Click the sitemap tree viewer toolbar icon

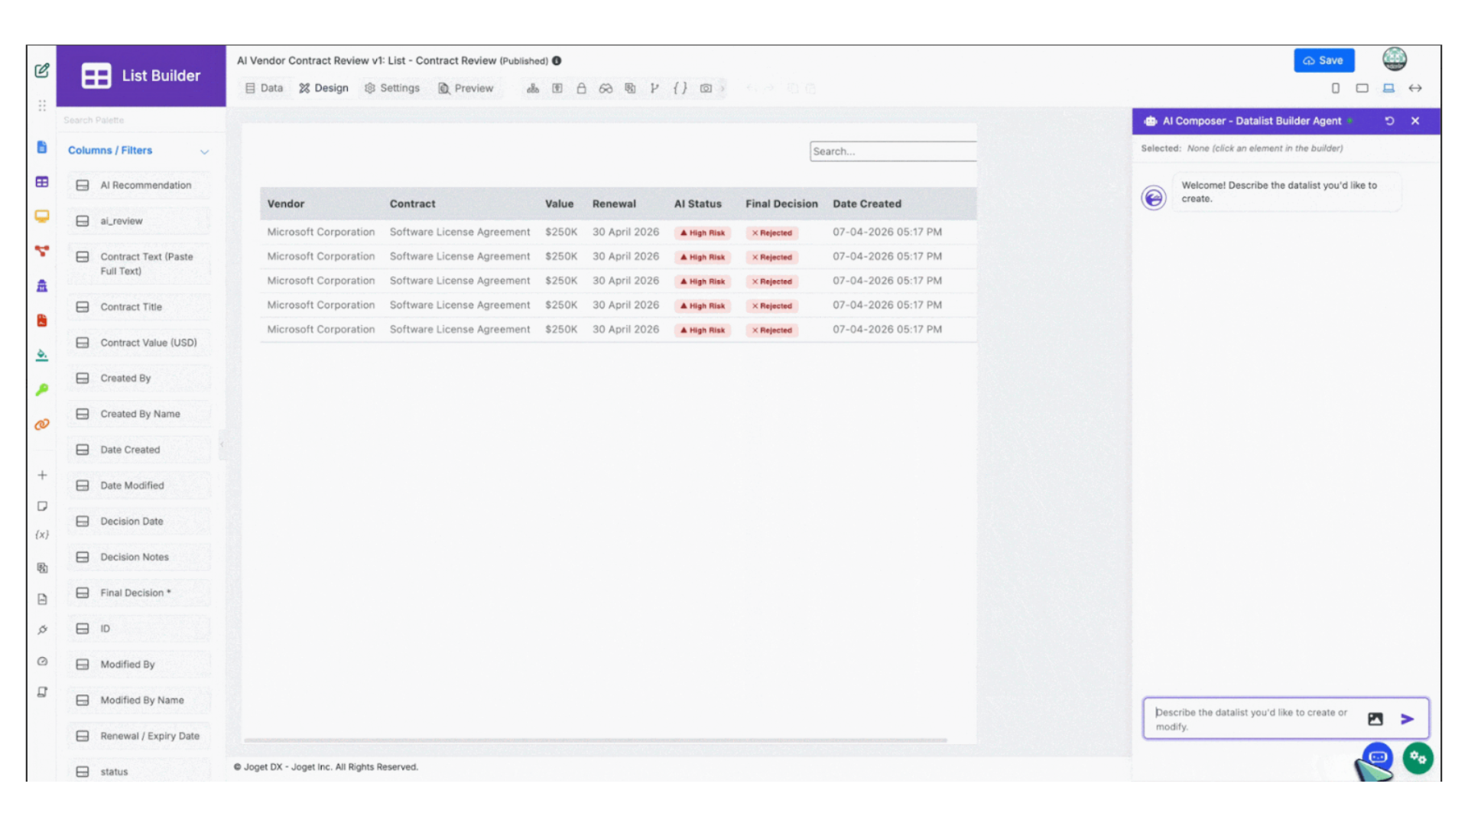[533, 88]
